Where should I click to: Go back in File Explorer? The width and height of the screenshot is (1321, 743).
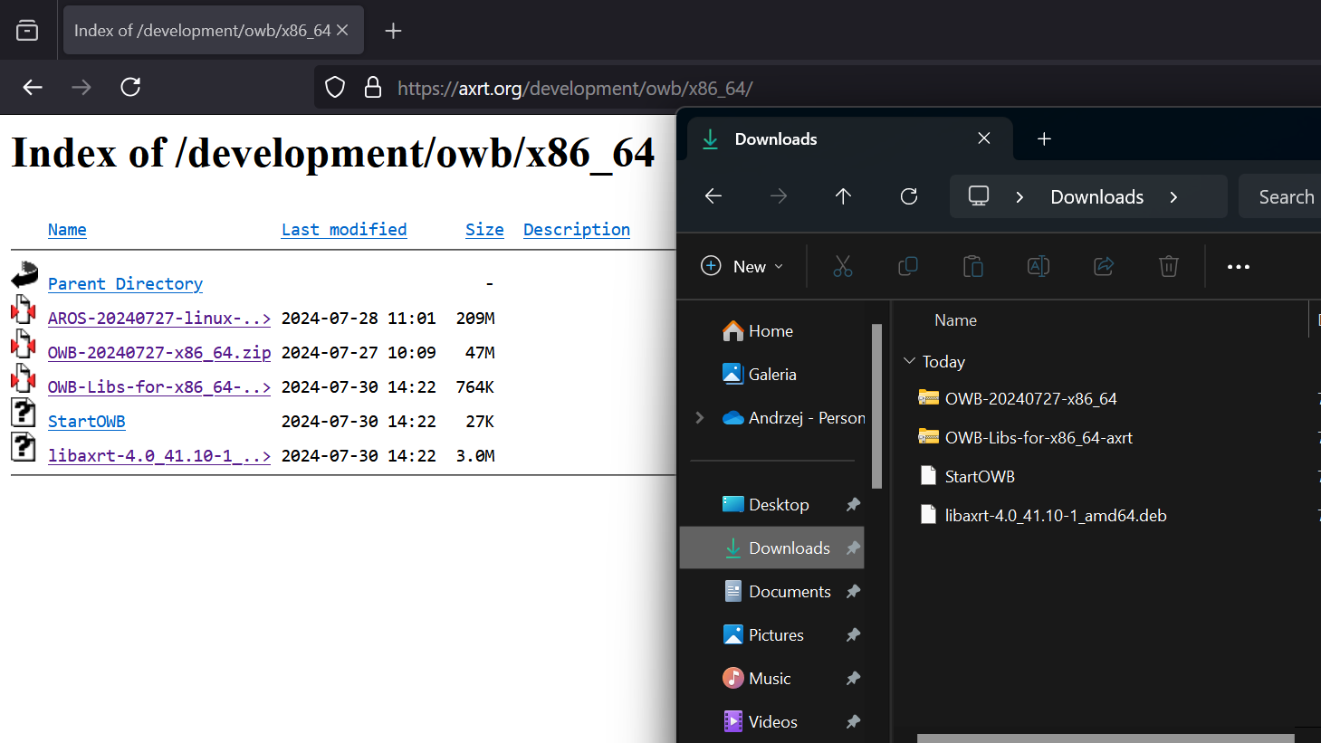pos(713,196)
